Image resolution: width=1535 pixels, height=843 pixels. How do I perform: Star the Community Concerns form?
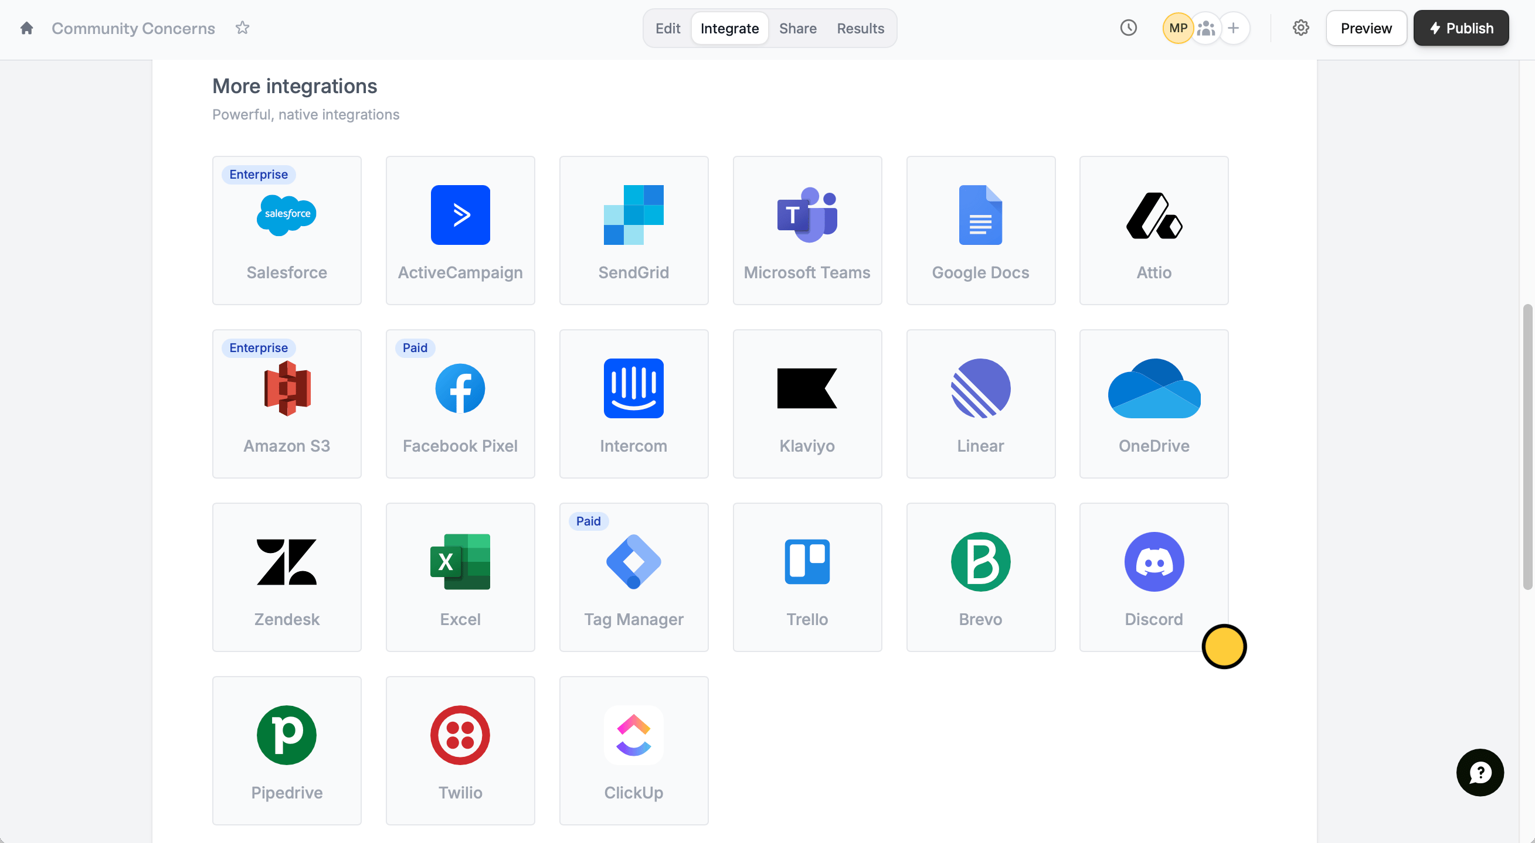[x=242, y=28]
